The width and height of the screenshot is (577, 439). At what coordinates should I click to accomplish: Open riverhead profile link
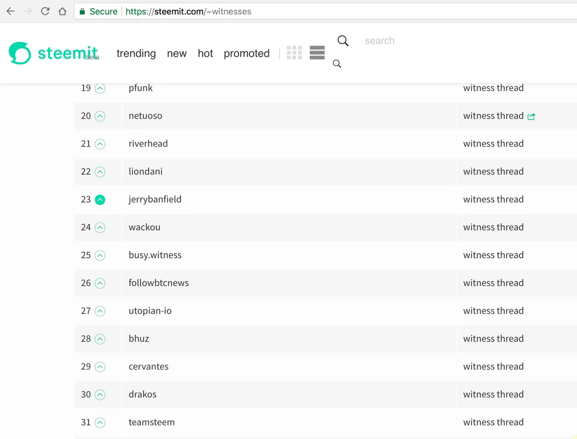point(148,144)
